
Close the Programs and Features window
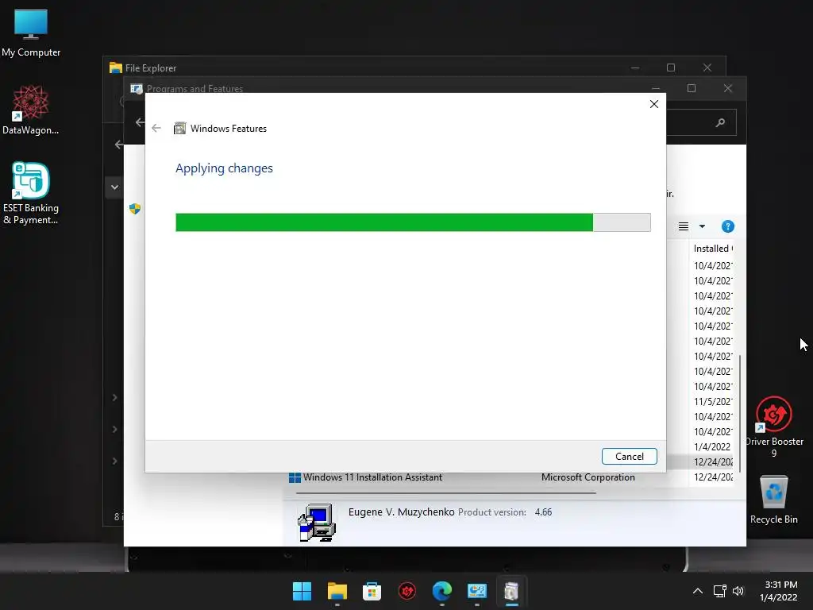coord(727,88)
